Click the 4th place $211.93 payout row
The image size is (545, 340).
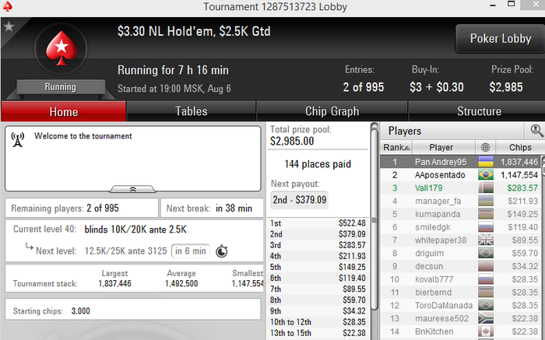click(x=318, y=256)
